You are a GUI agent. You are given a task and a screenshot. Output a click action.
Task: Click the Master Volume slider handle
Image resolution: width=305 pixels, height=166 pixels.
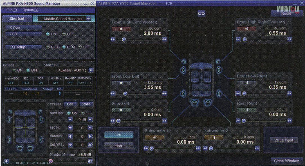[x=51, y=161]
